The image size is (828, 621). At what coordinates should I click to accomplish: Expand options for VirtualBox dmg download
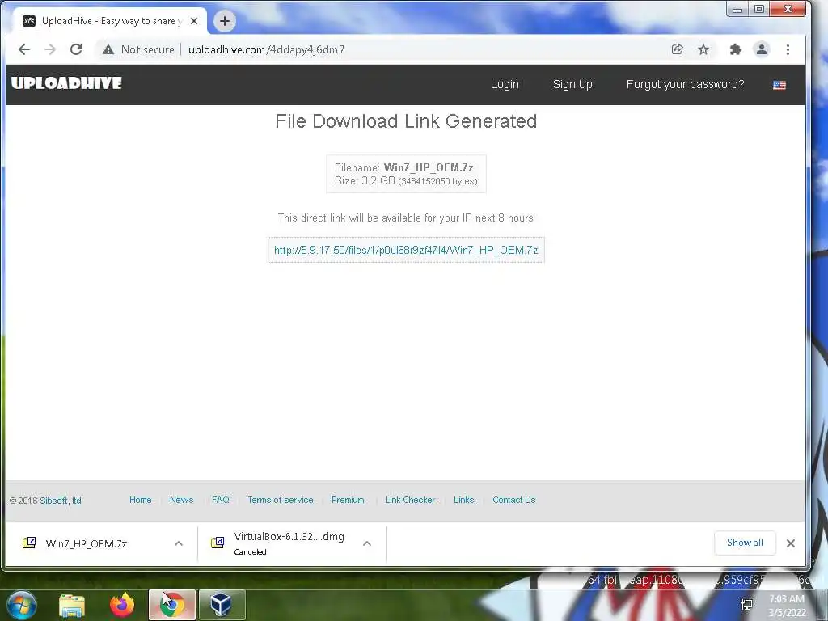point(367,543)
